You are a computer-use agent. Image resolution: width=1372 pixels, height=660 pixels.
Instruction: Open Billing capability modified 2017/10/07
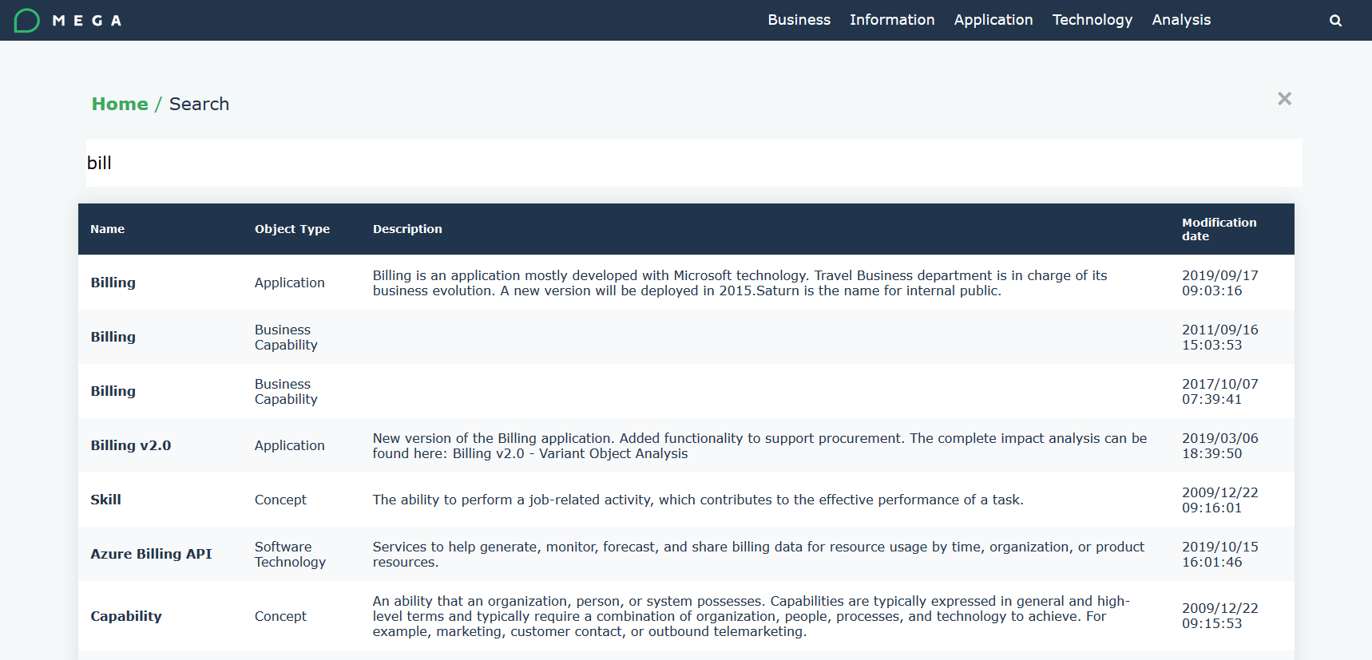[x=113, y=391]
